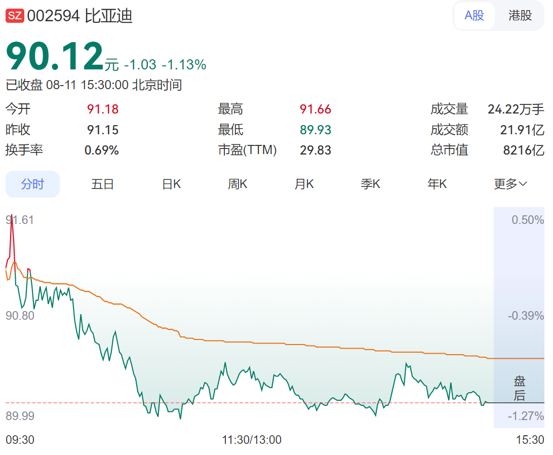The image size is (553, 455).
Task: Click the 市盈(TTM) value 29.83
Action: click(315, 150)
